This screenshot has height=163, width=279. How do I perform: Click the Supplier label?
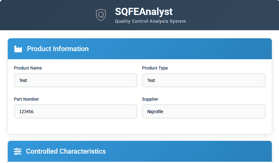click(x=150, y=99)
